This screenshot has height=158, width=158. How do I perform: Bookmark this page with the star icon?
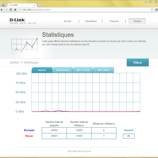pos(152,10)
